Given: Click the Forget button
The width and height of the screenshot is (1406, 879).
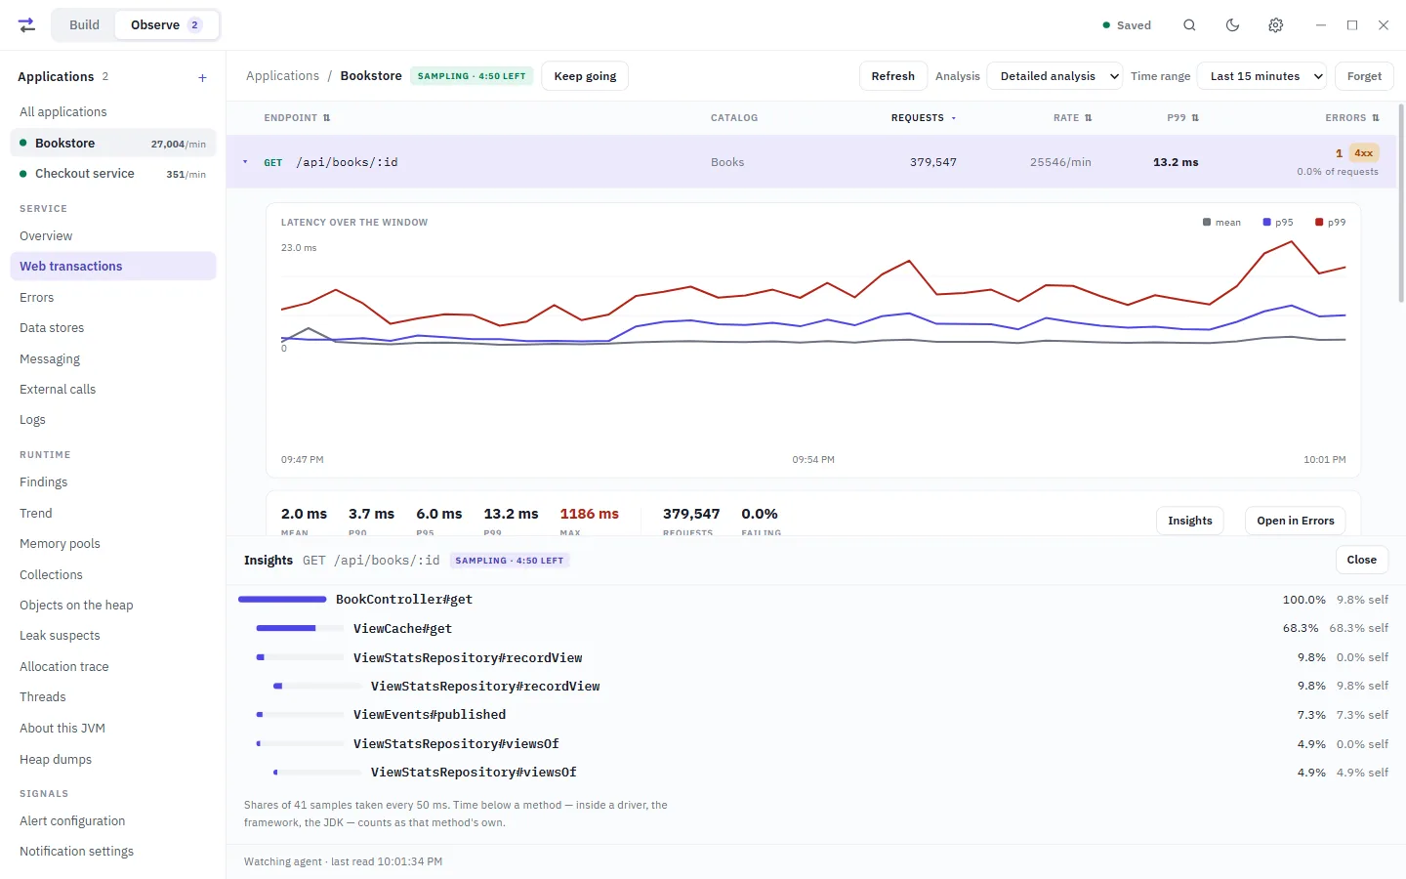Looking at the screenshot, I should pos(1364,76).
